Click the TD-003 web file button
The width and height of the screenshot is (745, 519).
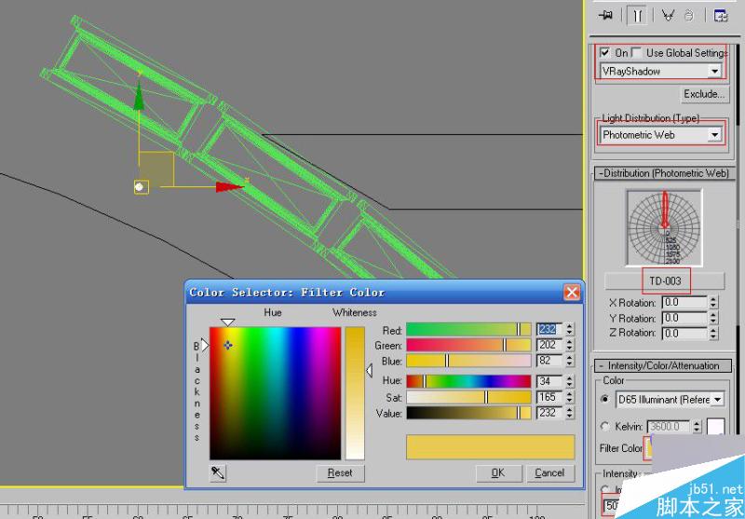coord(665,280)
